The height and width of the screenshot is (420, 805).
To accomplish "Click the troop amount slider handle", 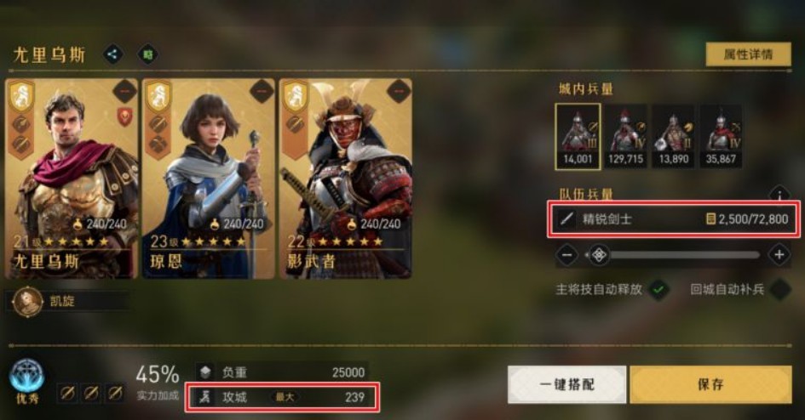I will [x=599, y=254].
